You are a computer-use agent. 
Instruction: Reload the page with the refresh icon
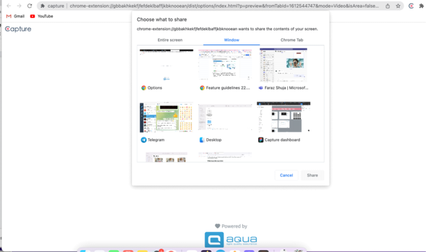30,6
